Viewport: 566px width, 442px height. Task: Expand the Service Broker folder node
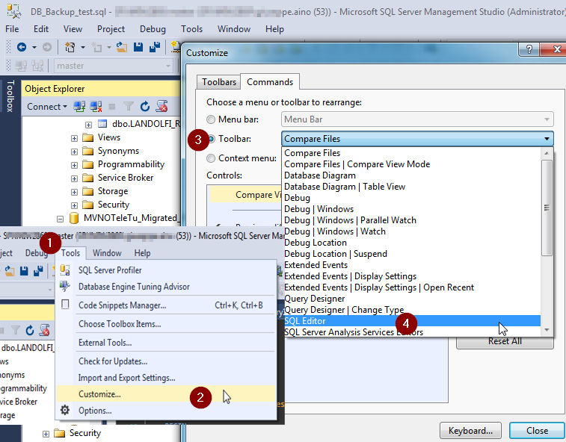74,179
